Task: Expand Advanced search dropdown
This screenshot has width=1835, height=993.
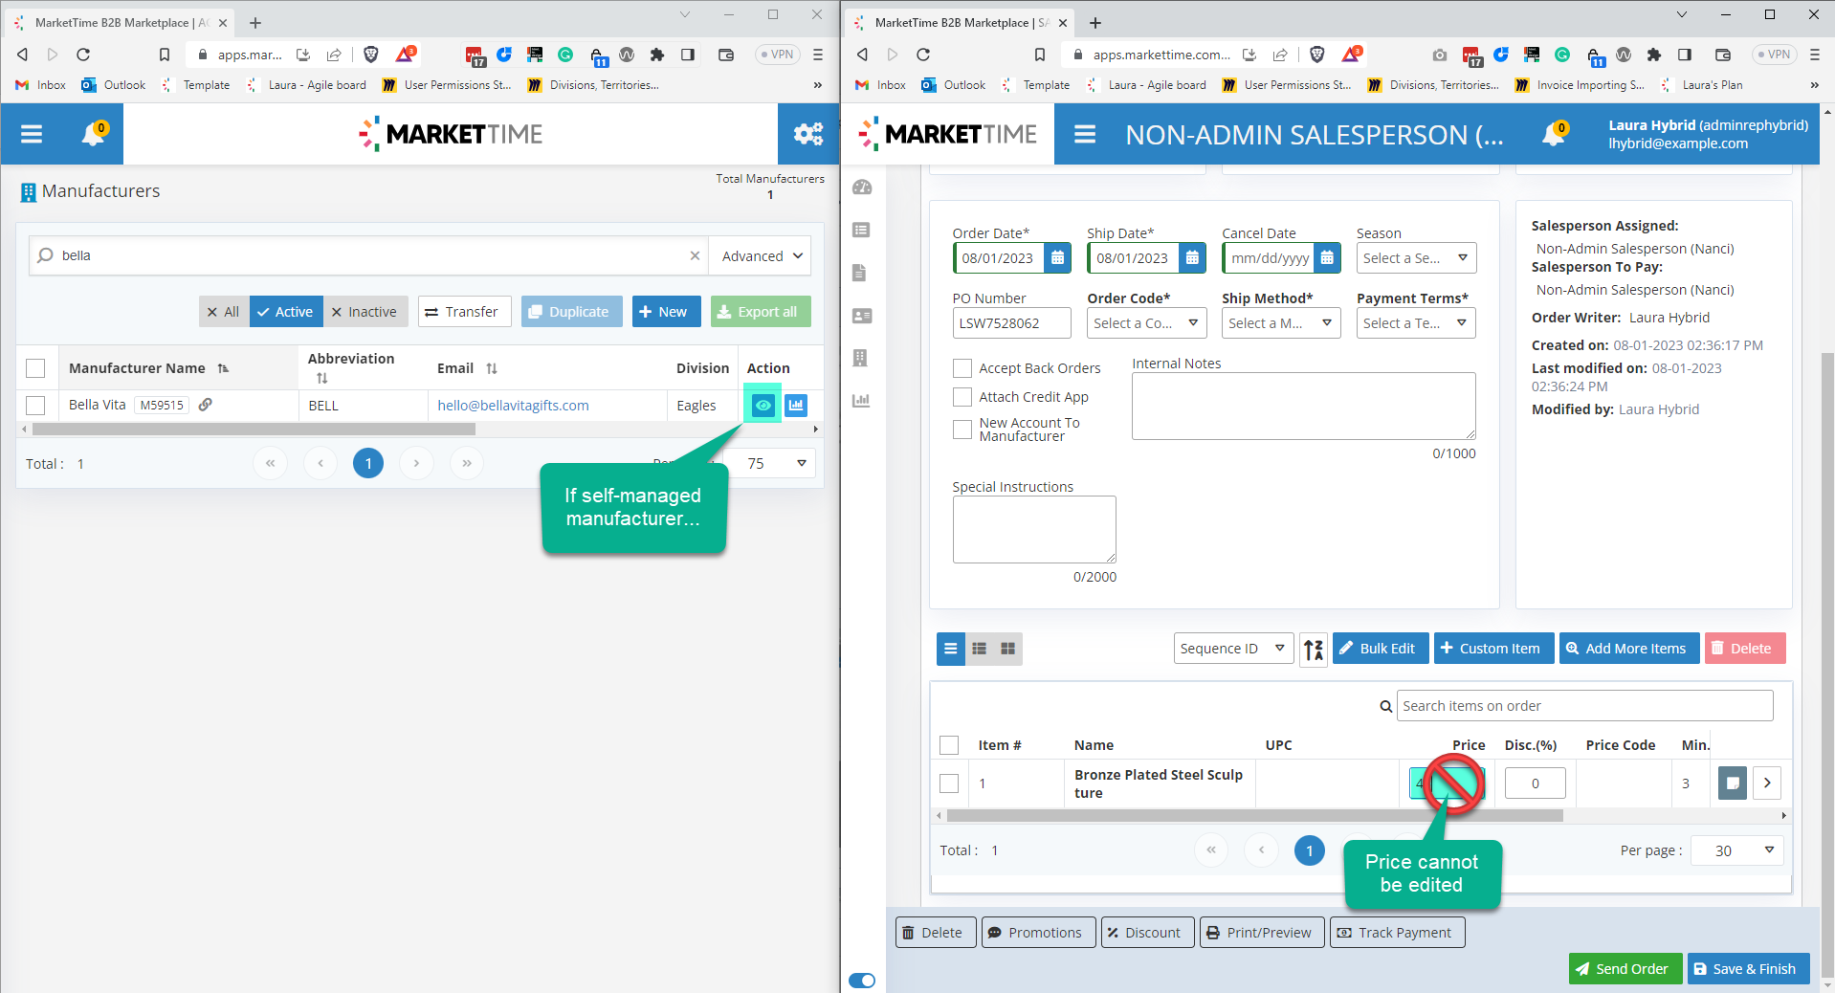Action: click(761, 255)
